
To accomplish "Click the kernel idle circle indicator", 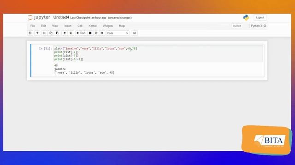I will [265, 26].
